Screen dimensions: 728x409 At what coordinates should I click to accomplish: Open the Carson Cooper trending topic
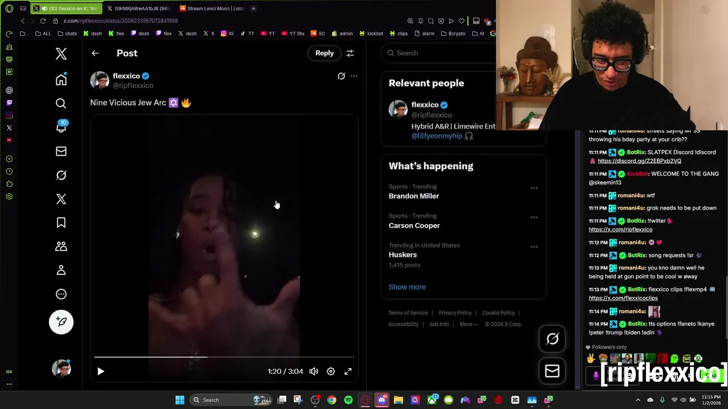point(414,226)
